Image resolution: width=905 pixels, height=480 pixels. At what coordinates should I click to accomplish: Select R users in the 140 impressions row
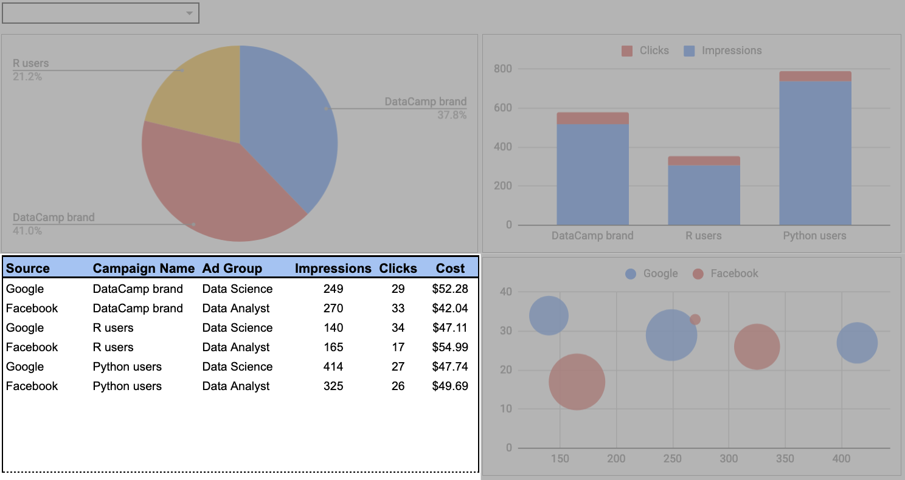tap(113, 327)
